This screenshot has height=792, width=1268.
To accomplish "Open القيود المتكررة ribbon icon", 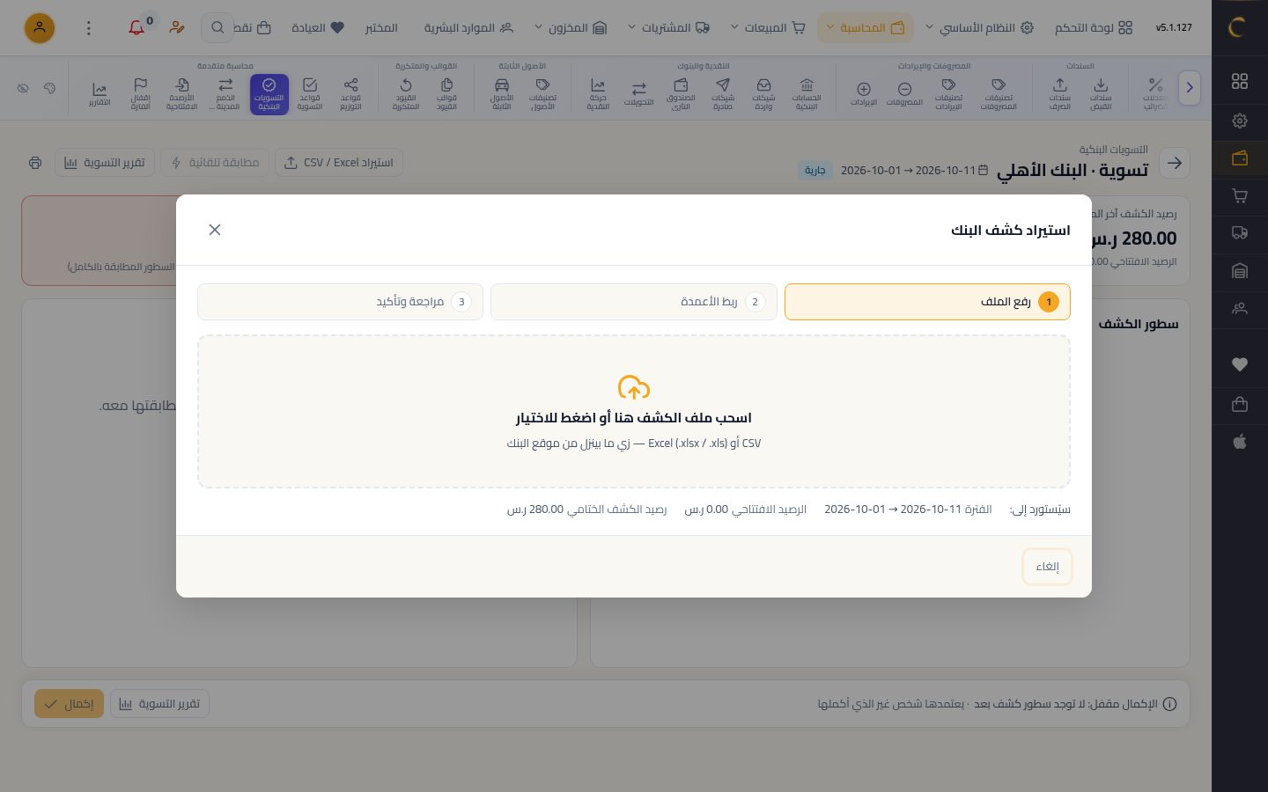I will coord(405,93).
